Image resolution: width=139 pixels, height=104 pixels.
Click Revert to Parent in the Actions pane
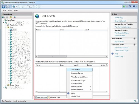[x=120, y=21]
